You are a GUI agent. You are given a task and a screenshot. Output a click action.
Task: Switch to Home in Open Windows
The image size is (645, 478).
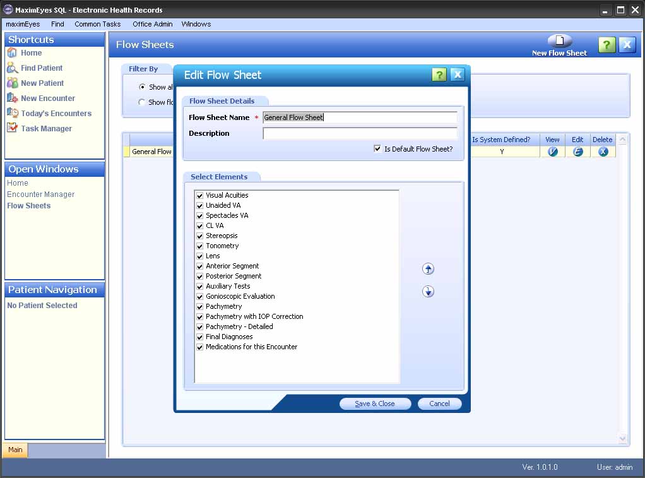pos(18,182)
